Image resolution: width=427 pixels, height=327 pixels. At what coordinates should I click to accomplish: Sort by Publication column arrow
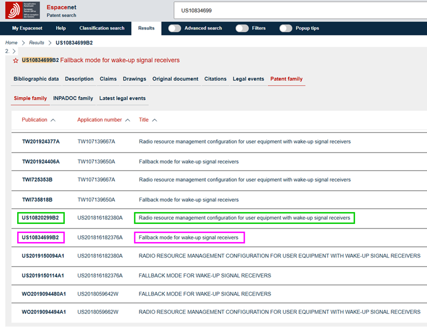(x=53, y=120)
